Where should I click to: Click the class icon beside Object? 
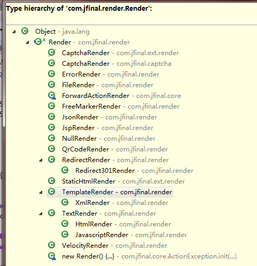25,31
